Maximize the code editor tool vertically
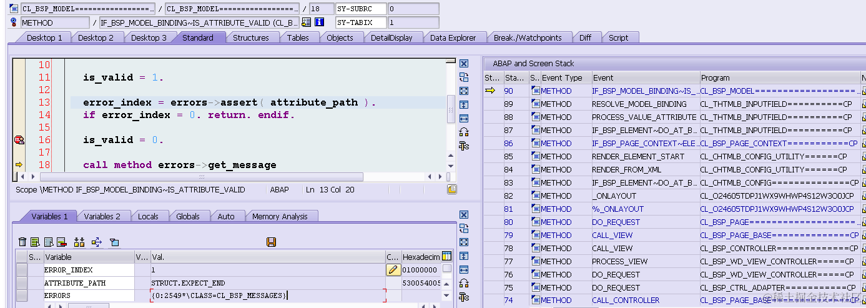Screen dimensions: 866x308 tap(464, 104)
